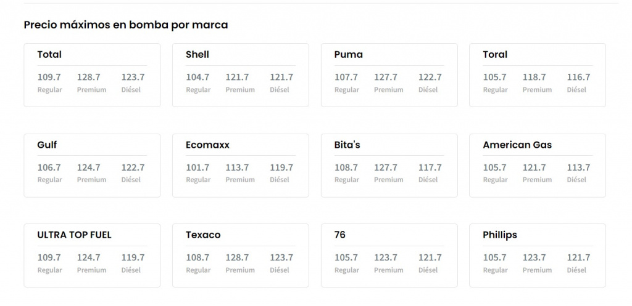Click Texaco's Regular label
The width and height of the screenshot is (632, 306).
[198, 270]
